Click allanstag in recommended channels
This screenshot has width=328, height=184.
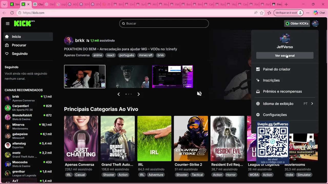(x=28, y=145)
